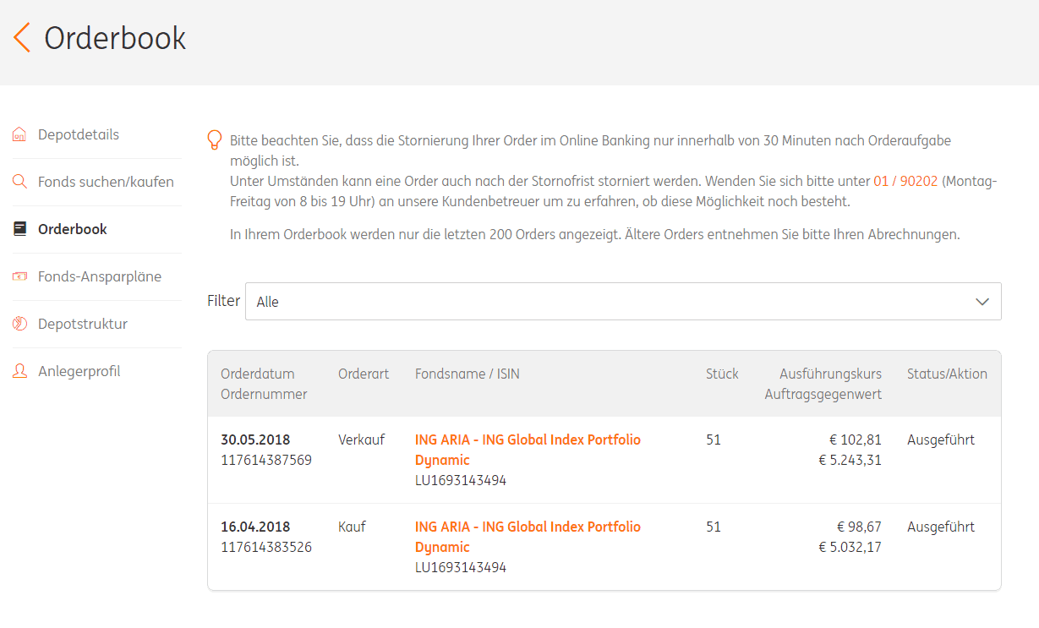Viewport: 1039px width, 628px height.
Task: Click the Status/Aktion column header
Action: [x=947, y=374]
